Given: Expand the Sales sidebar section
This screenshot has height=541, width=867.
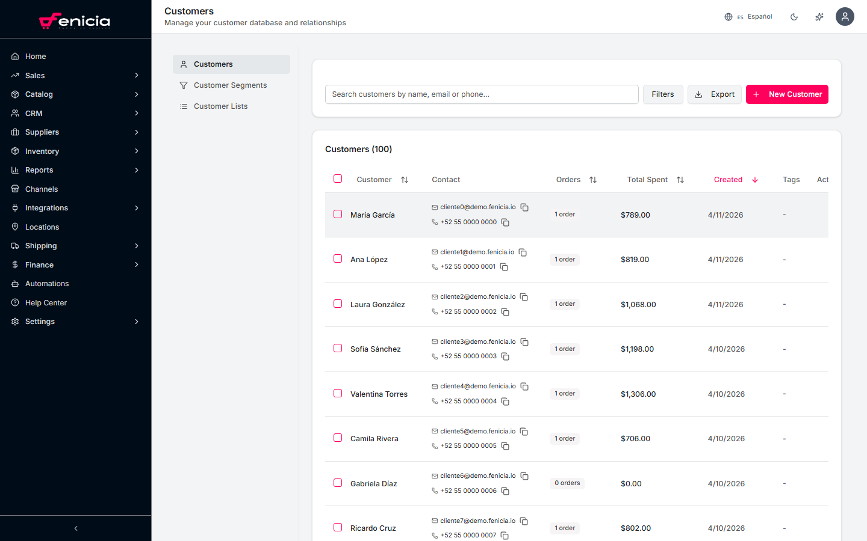Looking at the screenshot, I should pos(136,75).
